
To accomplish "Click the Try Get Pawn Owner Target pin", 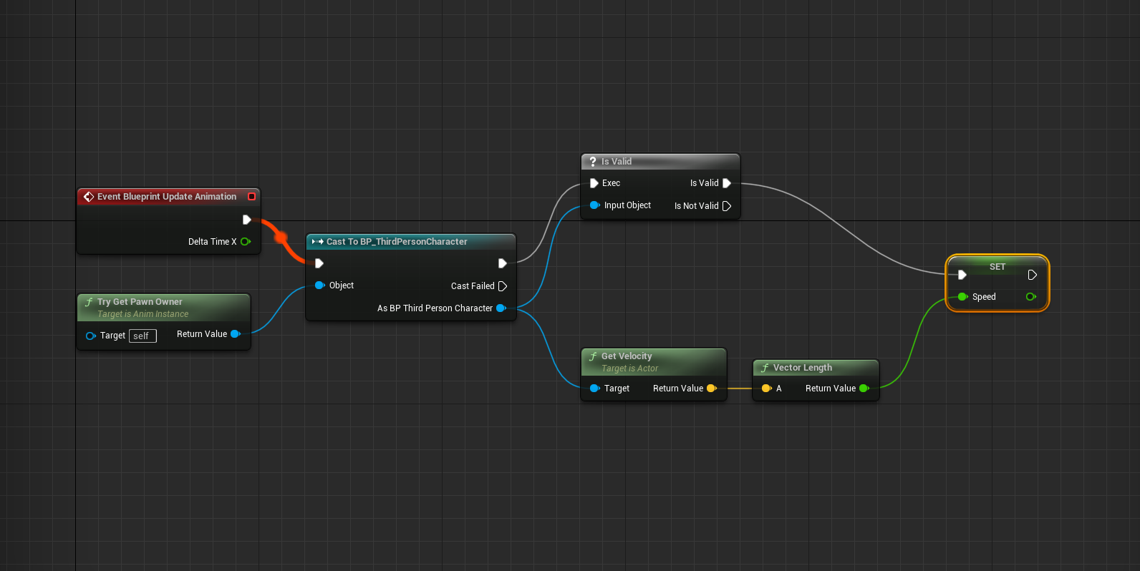I will coord(91,336).
